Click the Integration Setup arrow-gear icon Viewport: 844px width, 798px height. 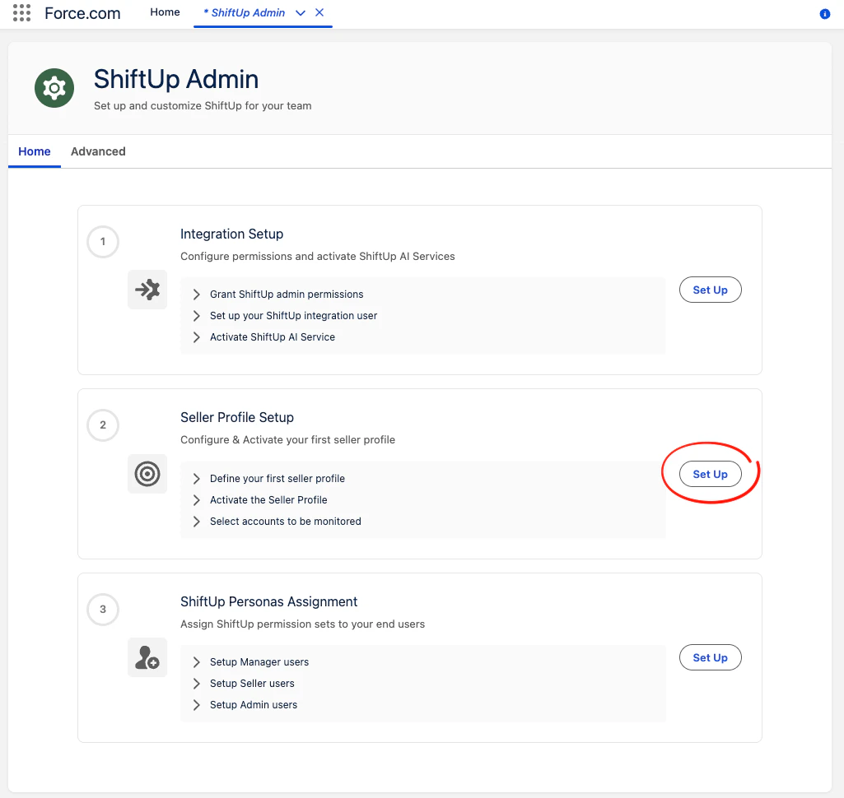coord(147,290)
